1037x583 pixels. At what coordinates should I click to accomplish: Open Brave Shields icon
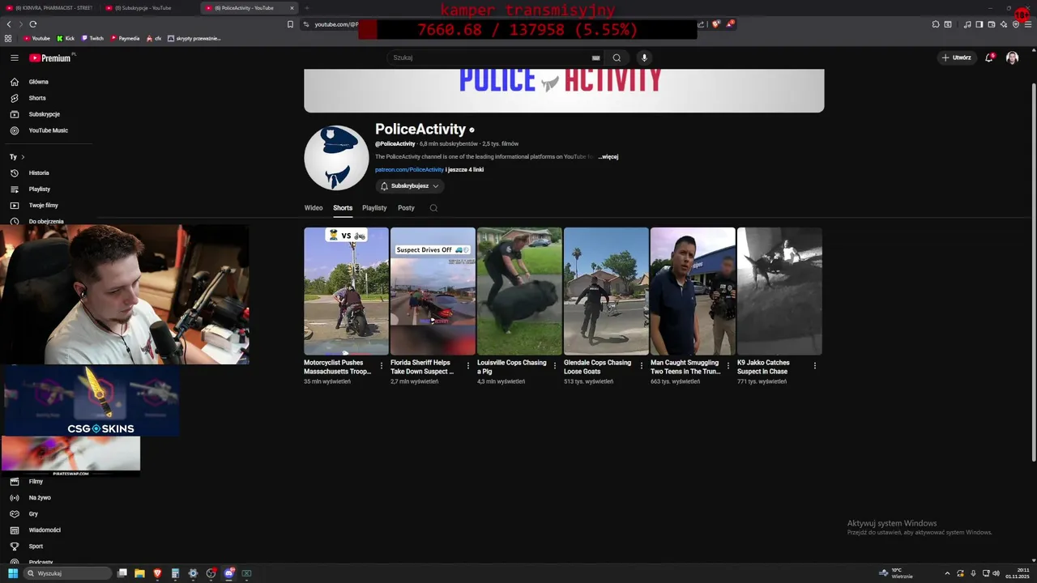[x=716, y=24]
